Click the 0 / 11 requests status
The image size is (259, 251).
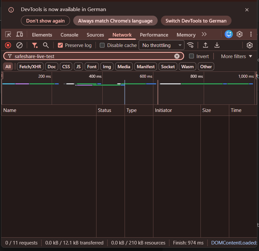pyautogui.click(x=22, y=243)
